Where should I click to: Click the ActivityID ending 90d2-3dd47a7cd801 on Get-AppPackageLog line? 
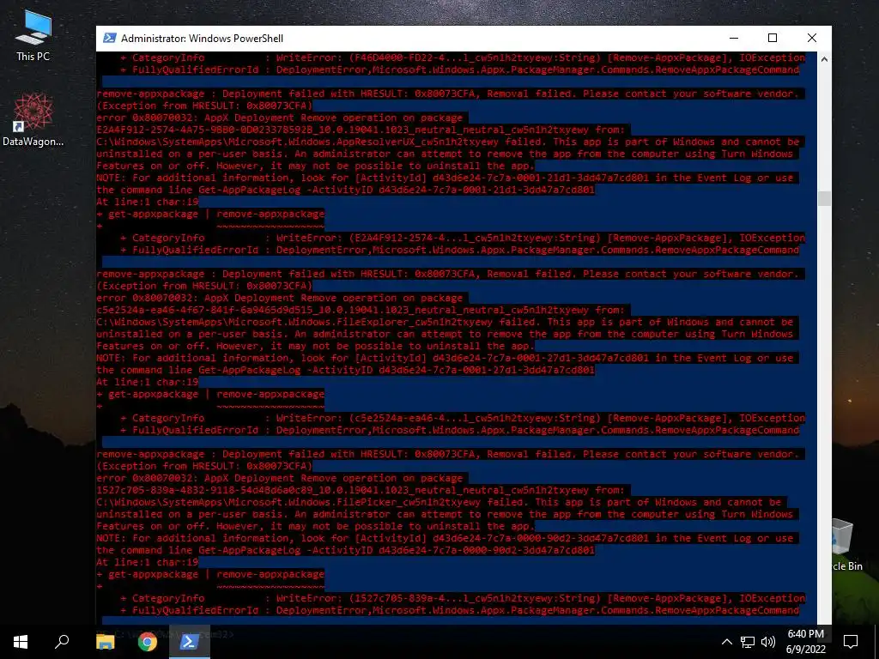pyautogui.click(x=486, y=550)
